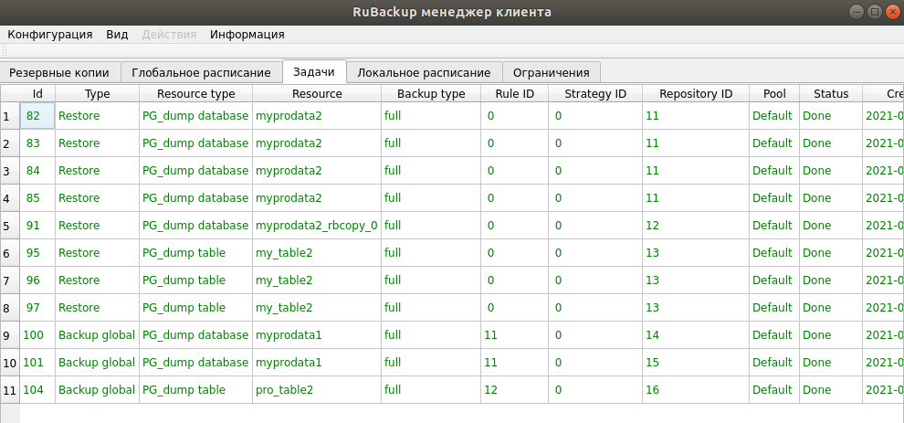
Task: Maximize the RuBackup client manager window
Action: pyautogui.click(x=874, y=12)
